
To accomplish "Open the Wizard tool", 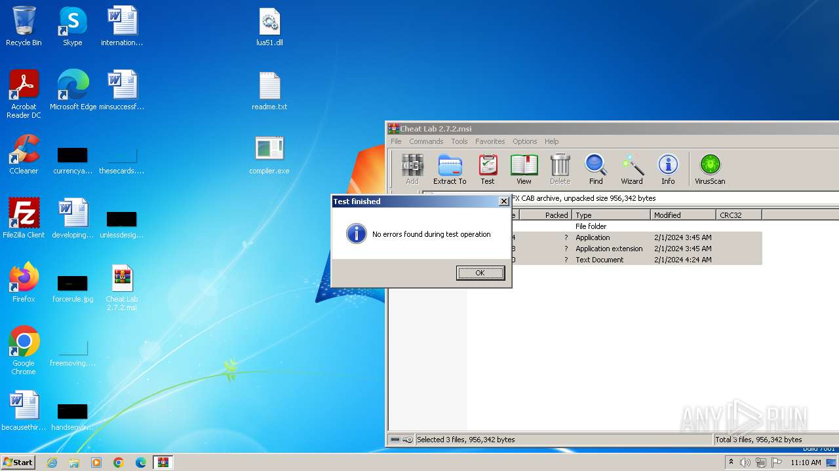I will pos(632,170).
